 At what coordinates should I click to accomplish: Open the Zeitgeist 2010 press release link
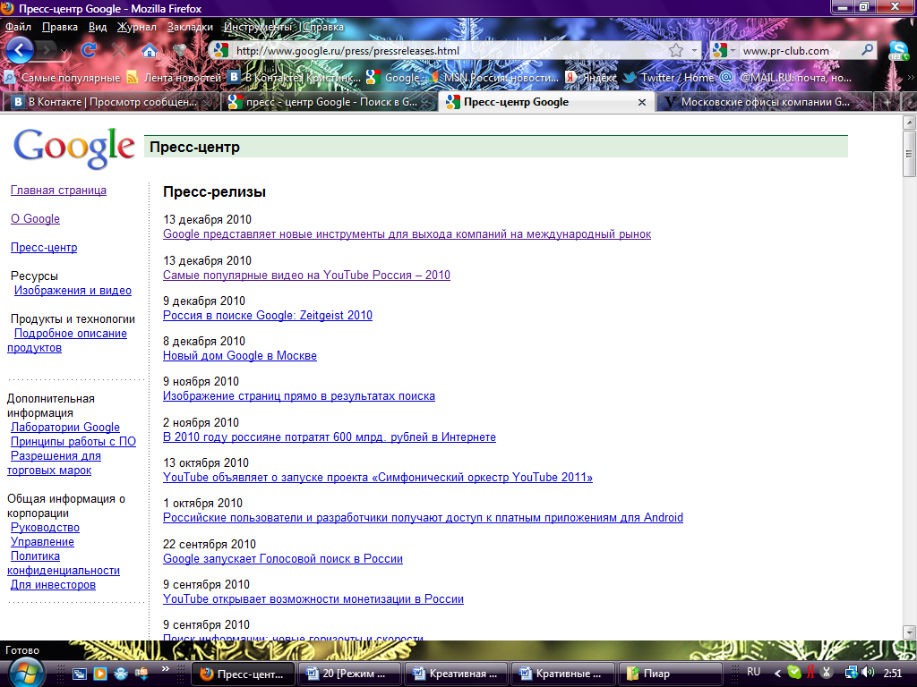(x=267, y=315)
